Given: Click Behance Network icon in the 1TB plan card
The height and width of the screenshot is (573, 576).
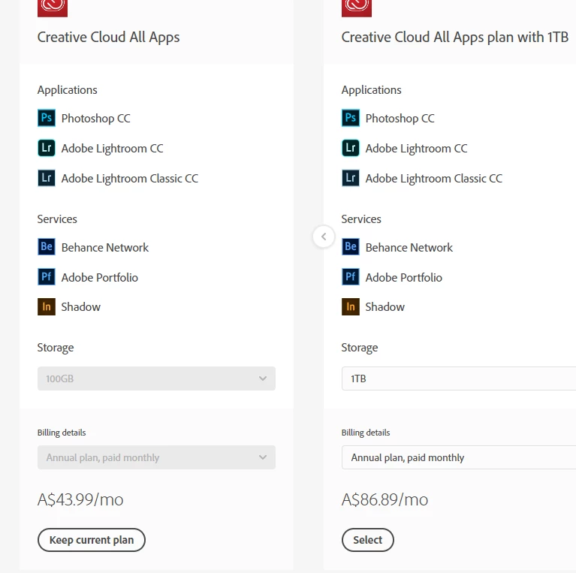Looking at the screenshot, I should click(351, 246).
